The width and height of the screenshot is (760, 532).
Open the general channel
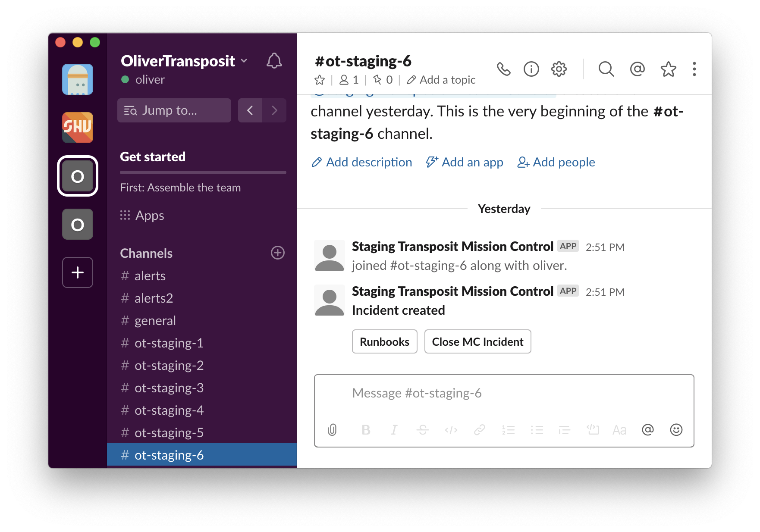click(x=202, y=321)
